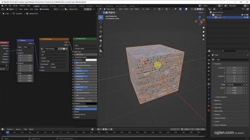This screenshot has width=250, height=140.
Task: Open the Node menu in shader editor
Action: click(x=36, y=9)
